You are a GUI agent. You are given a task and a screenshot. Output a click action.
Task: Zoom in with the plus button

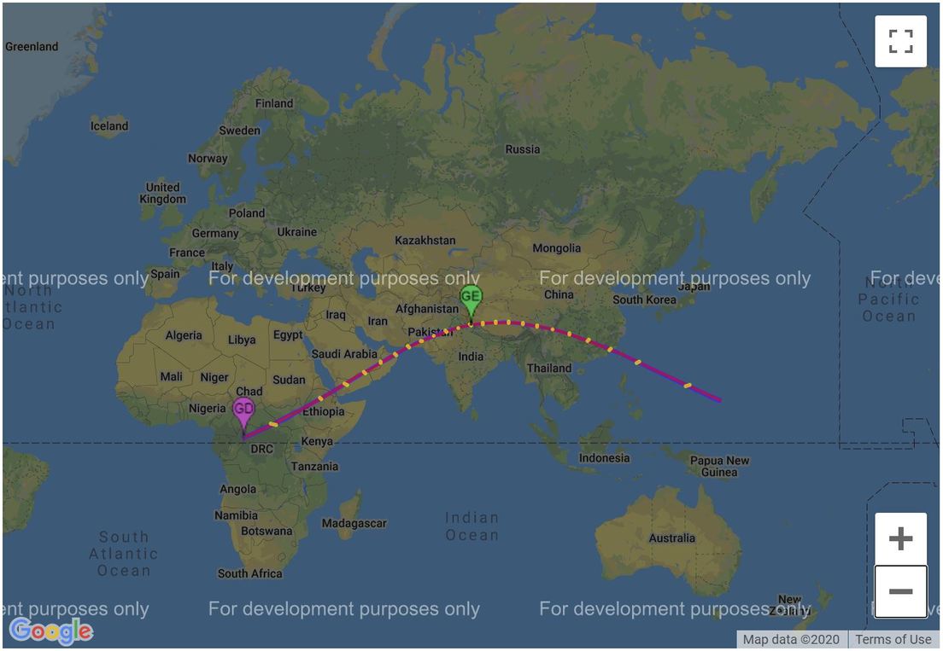[900, 538]
